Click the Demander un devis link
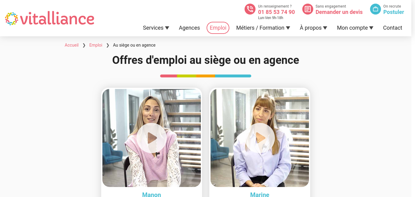Viewport: 415px width, 197px height. click(x=339, y=12)
